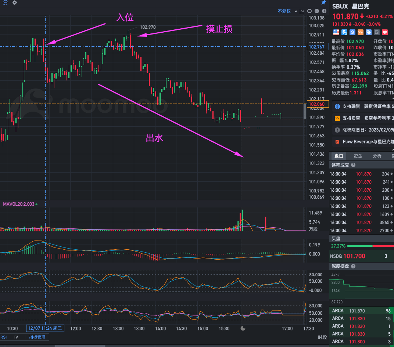This screenshot has width=394, height=347.
Task: Click the 买盘 section header
Action: [x=361, y=239]
